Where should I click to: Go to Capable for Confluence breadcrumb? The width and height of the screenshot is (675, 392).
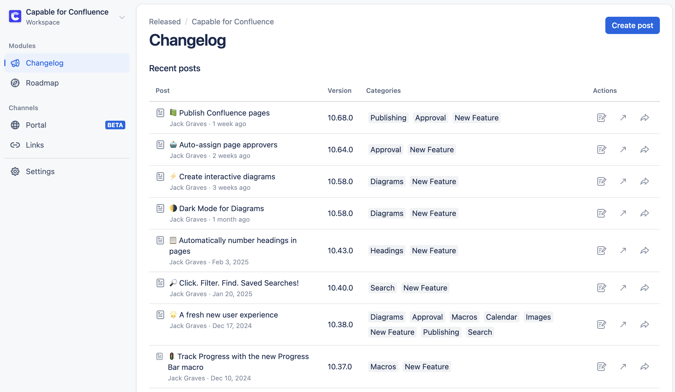click(233, 22)
